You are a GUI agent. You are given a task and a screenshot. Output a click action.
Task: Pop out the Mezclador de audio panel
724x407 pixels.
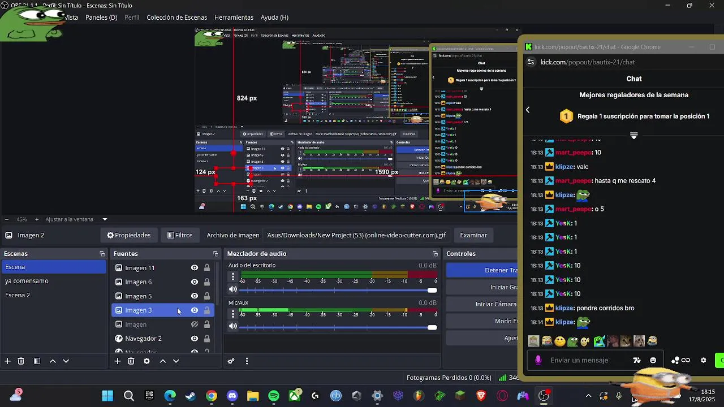[435, 254]
